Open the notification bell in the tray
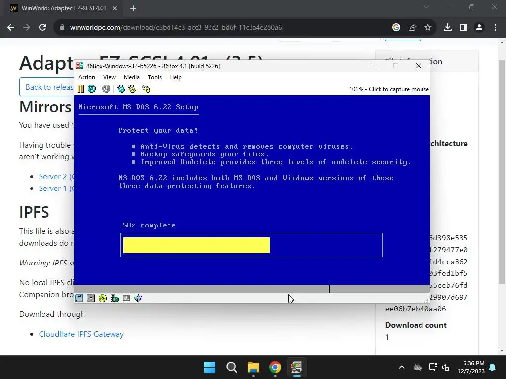Image resolution: width=506 pixels, height=379 pixels. pyautogui.click(x=493, y=367)
